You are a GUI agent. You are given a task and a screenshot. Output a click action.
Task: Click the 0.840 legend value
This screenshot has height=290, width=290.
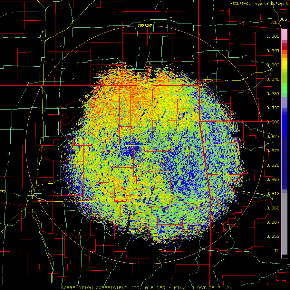(273, 79)
